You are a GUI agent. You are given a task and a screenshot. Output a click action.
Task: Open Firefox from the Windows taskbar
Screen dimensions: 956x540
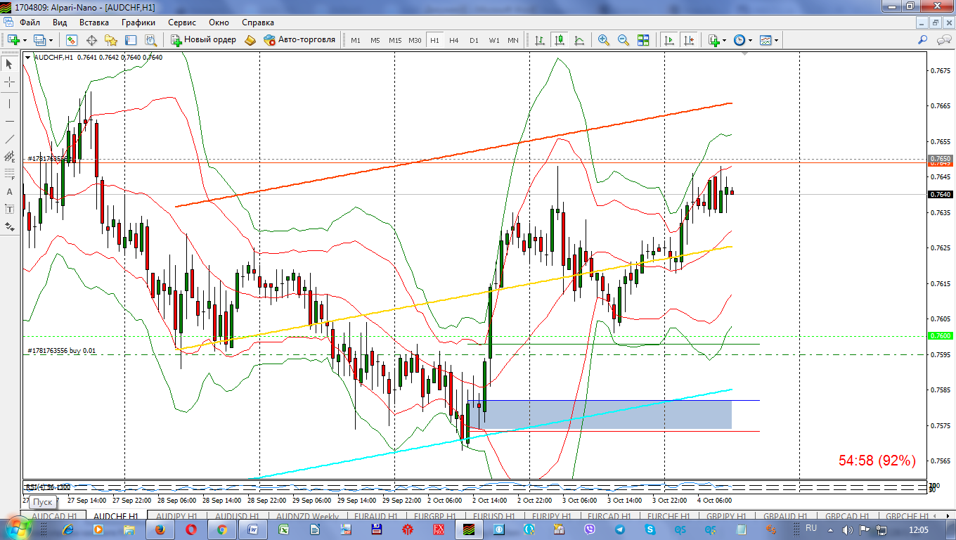tap(160, 529)
